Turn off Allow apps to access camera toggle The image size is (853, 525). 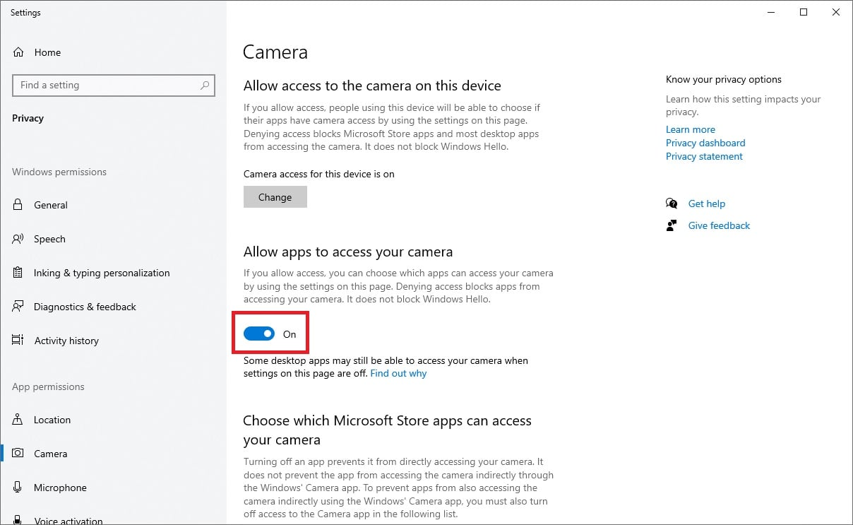pos(259,334)
